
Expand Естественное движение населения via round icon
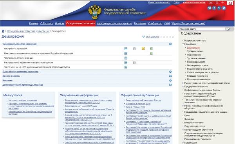click(170, 72)
